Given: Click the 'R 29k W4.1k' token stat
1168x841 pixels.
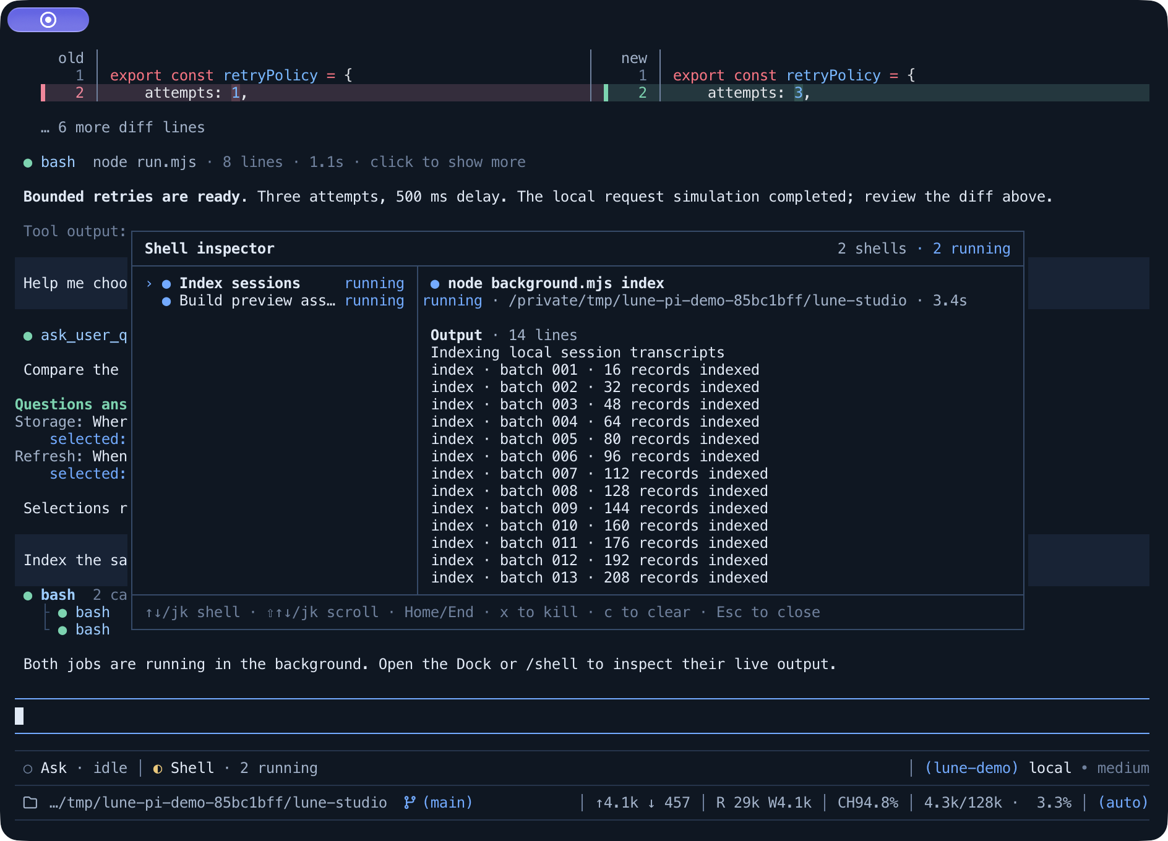Looking at the screenshot, I should 763,803.
